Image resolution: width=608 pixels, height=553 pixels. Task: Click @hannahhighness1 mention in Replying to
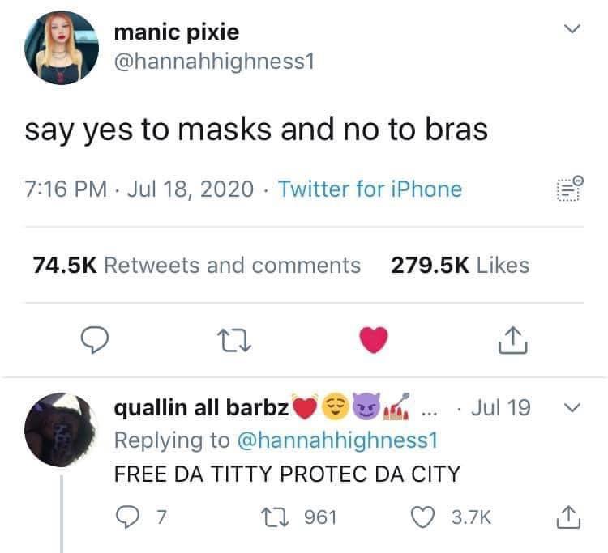(337, 440)
